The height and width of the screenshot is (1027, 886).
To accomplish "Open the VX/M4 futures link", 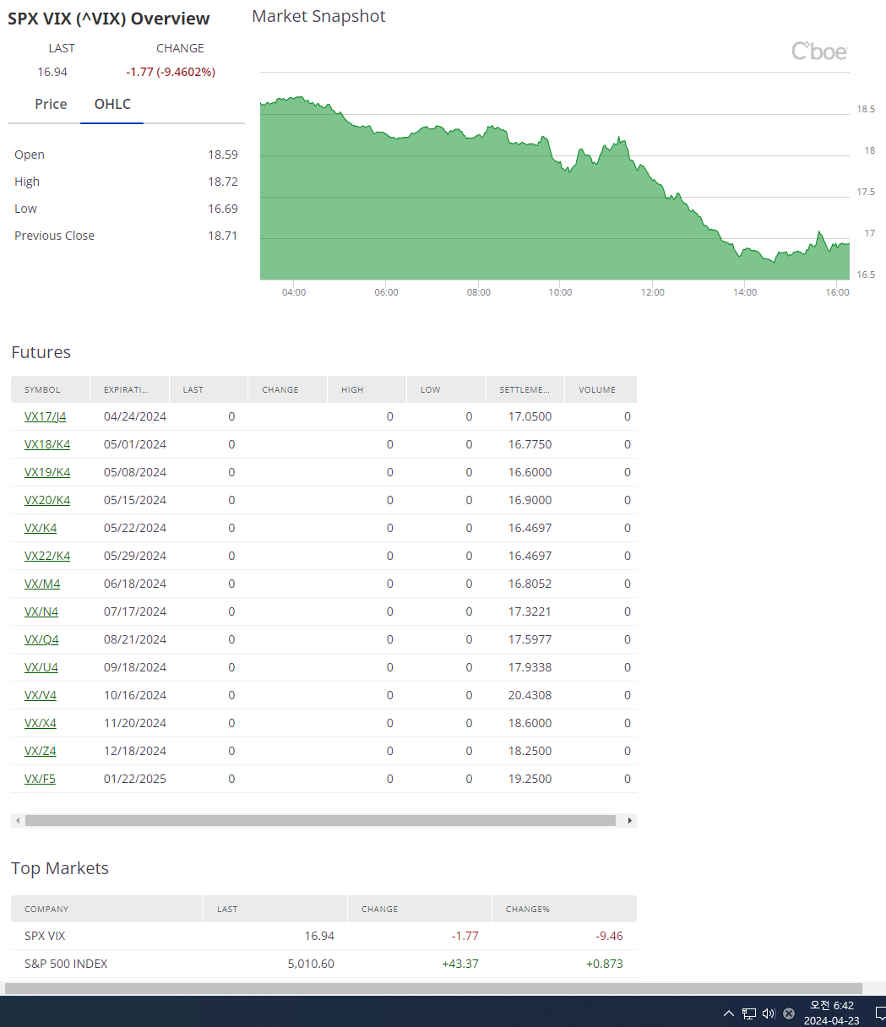I will pyautogui.click(x=42, y=584).
